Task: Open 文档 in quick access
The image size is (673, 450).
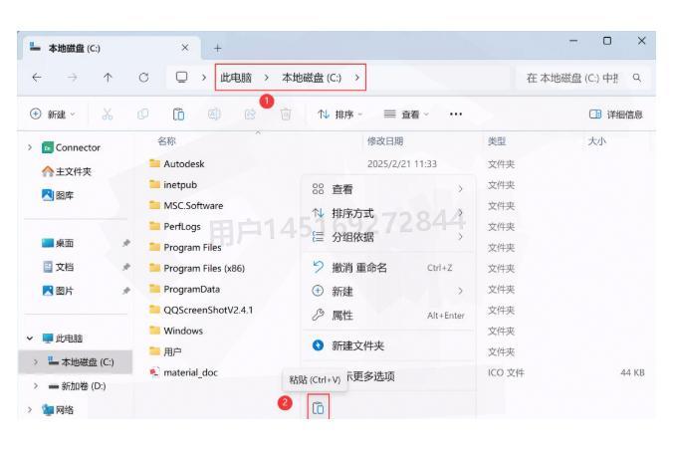Action: [58, 267]
